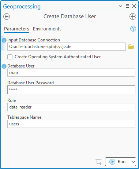
Task: Click the Create Database User title text
Action: click(70, 16)
